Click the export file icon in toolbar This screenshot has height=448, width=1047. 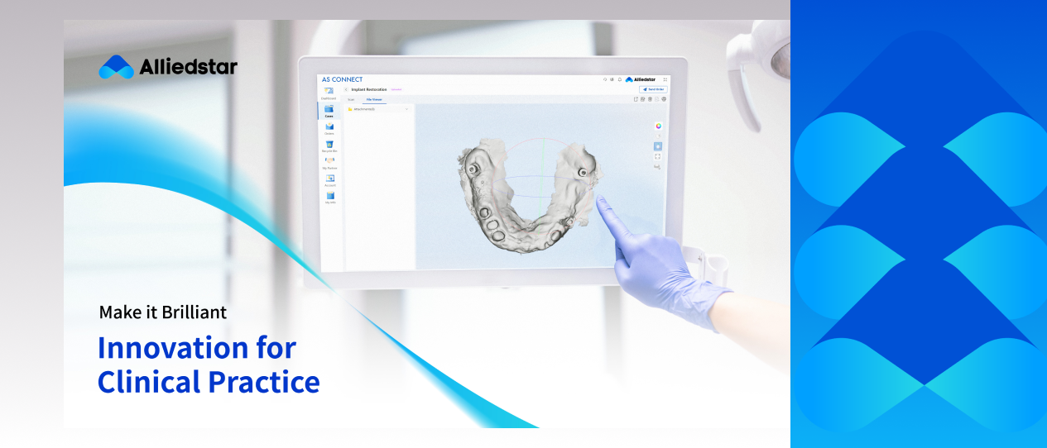tap(636, 99)
